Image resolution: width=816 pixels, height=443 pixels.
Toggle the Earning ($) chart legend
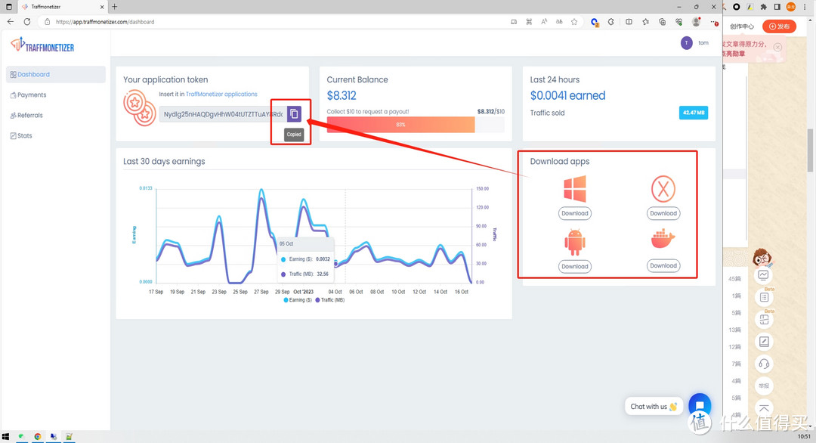[x=298, y=300]
